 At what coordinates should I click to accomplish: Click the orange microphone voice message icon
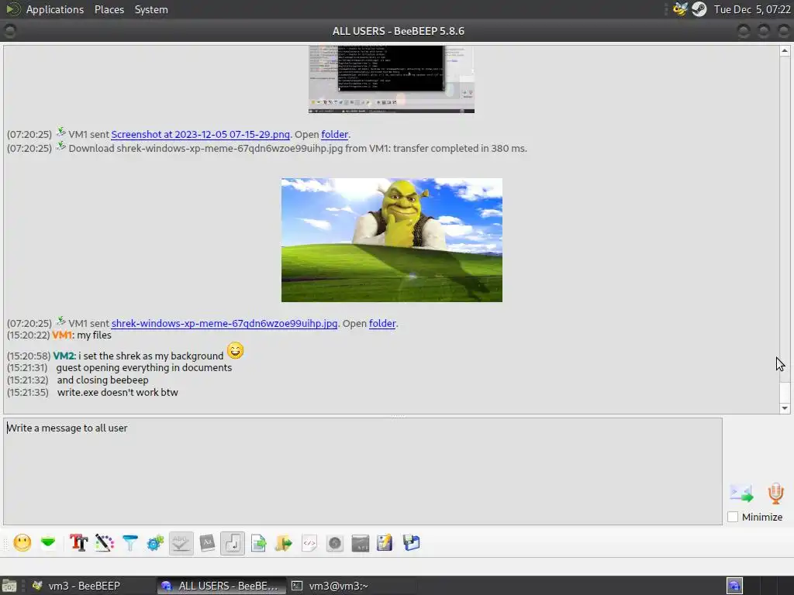point(775,494)
